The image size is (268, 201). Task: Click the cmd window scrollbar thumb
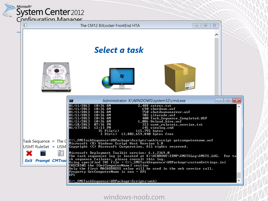tap(239, 175)
